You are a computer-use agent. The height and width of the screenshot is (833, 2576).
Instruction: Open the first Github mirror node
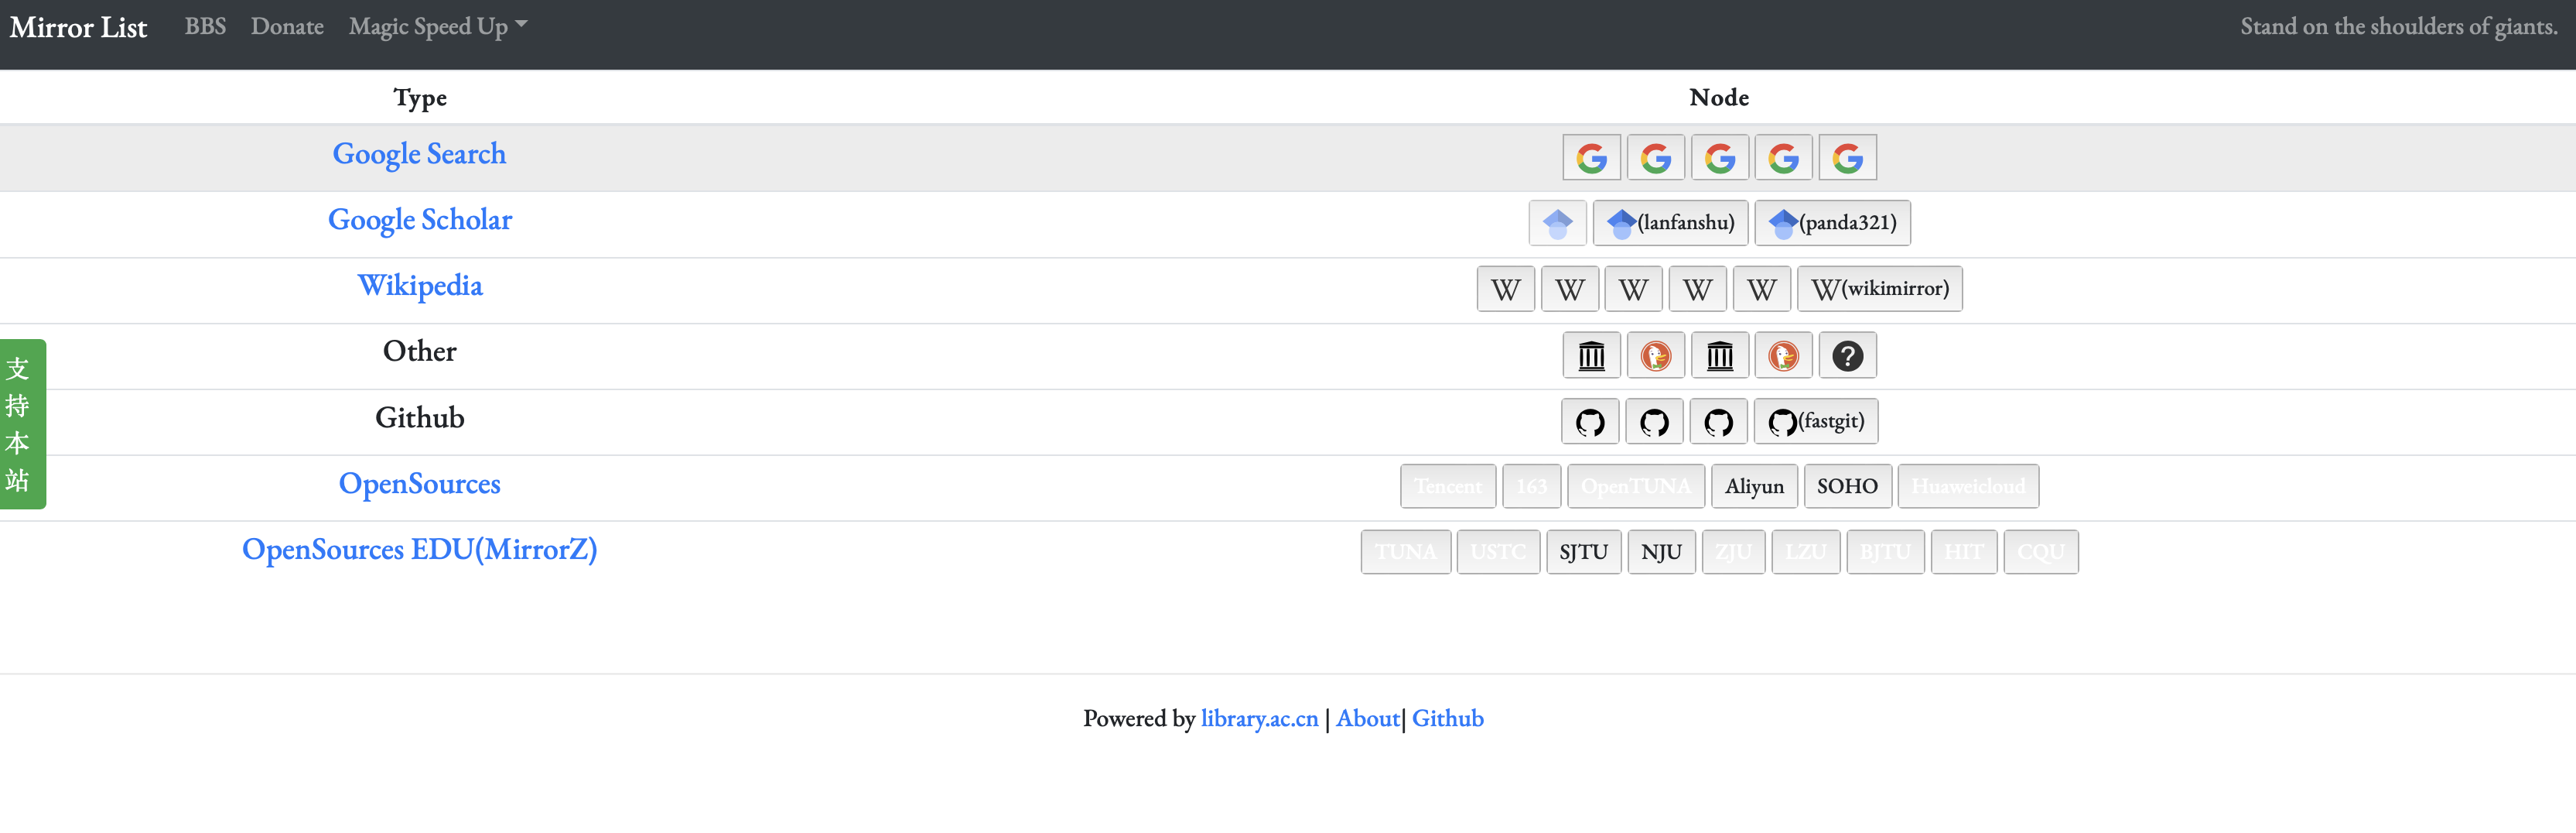1590,421
